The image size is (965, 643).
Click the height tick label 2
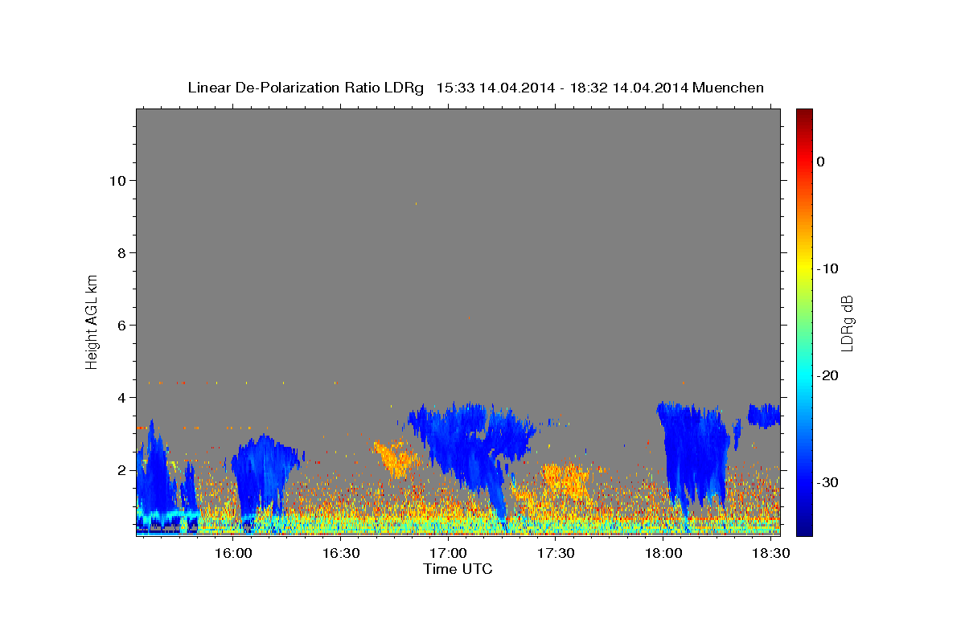pyautogui.click(x=122, y=469)
